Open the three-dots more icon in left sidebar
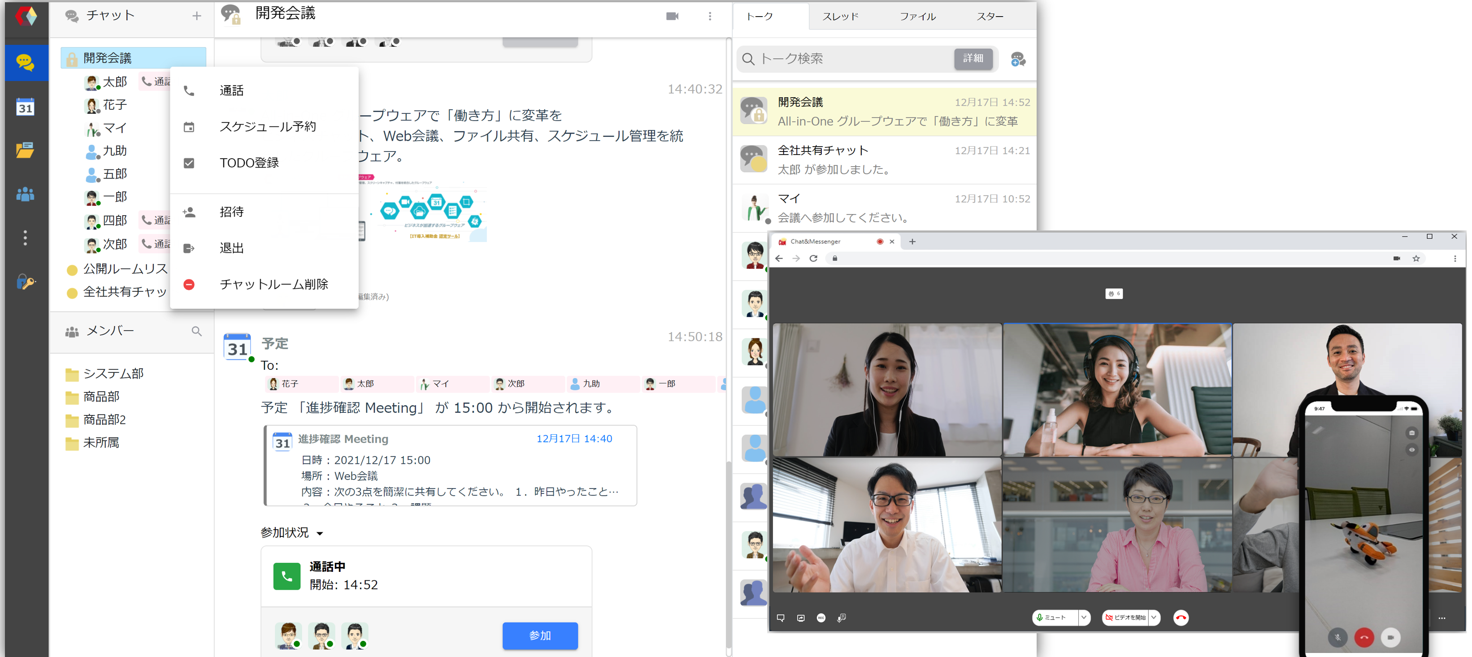The image size is (1472, 657). pos(25,238)
